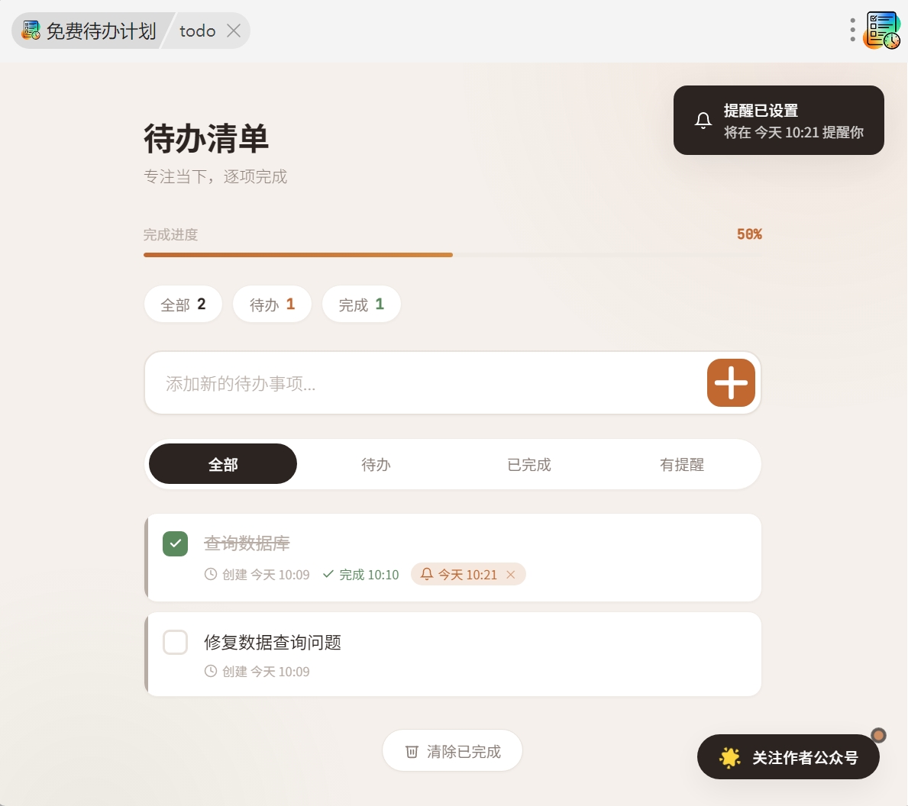
Task: Remove the 今天 10:21 reminder with its X
Action: click(511, 575)
